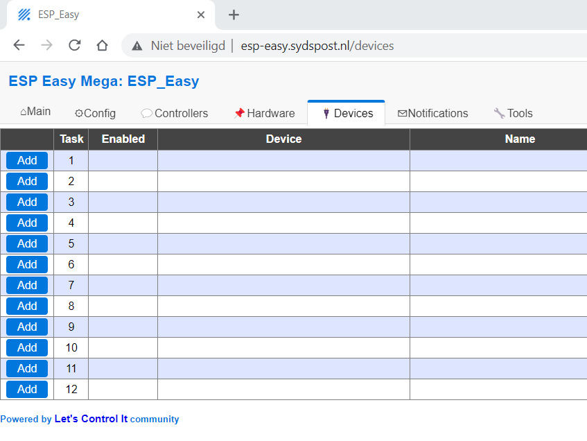Add a device to task 10
587x441 pixels.
coord(27,347)
